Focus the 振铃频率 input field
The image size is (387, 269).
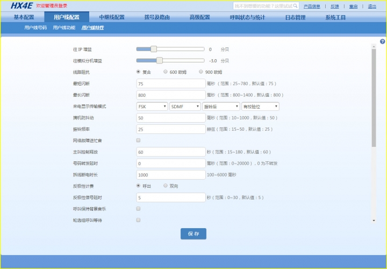click(171, 129)
